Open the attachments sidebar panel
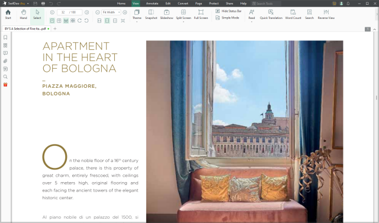This screenshot has width=379, height=223. [5, 61]
